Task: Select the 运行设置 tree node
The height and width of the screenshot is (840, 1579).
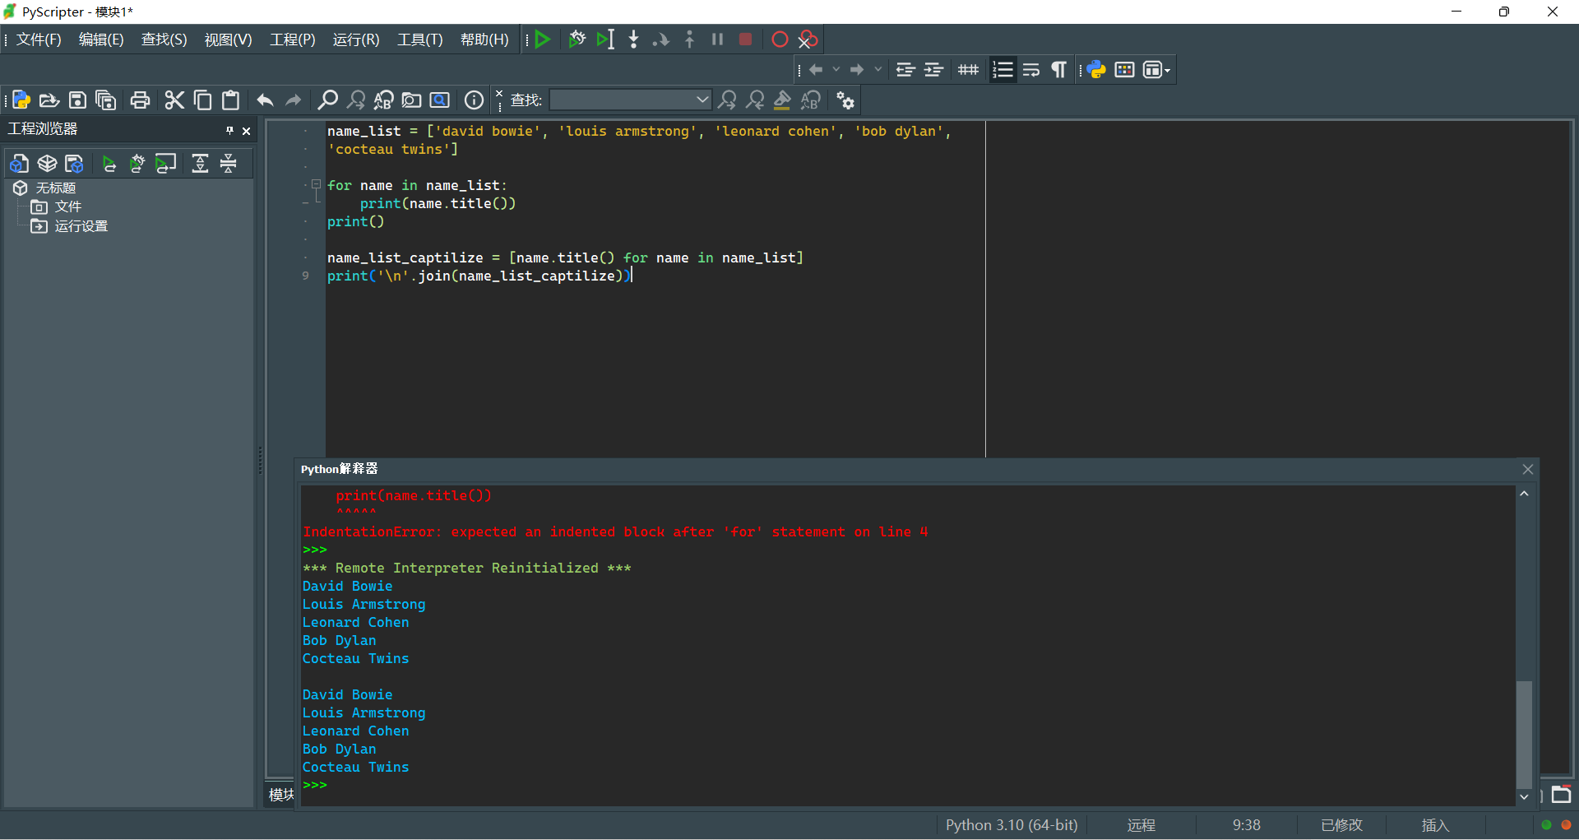Action: coord(81,226)
